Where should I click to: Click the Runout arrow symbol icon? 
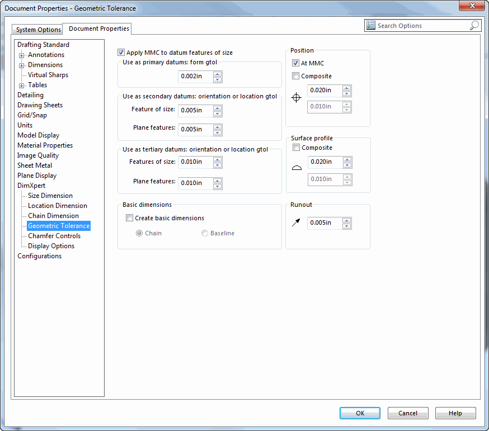[x=296, y=222]
